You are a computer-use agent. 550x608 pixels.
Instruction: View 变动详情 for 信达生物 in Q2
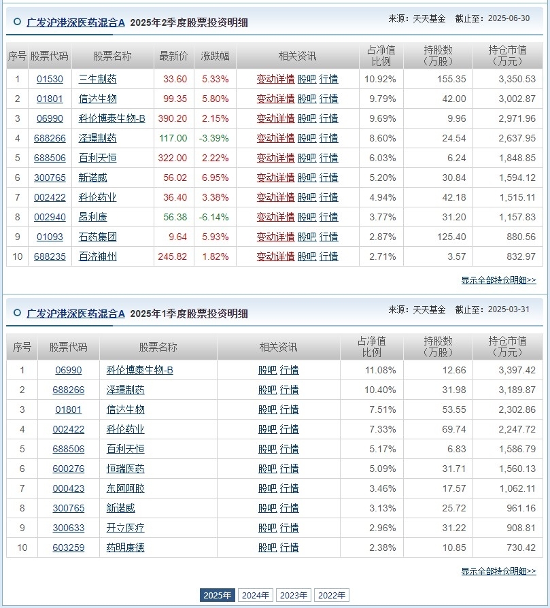[275, 99]
